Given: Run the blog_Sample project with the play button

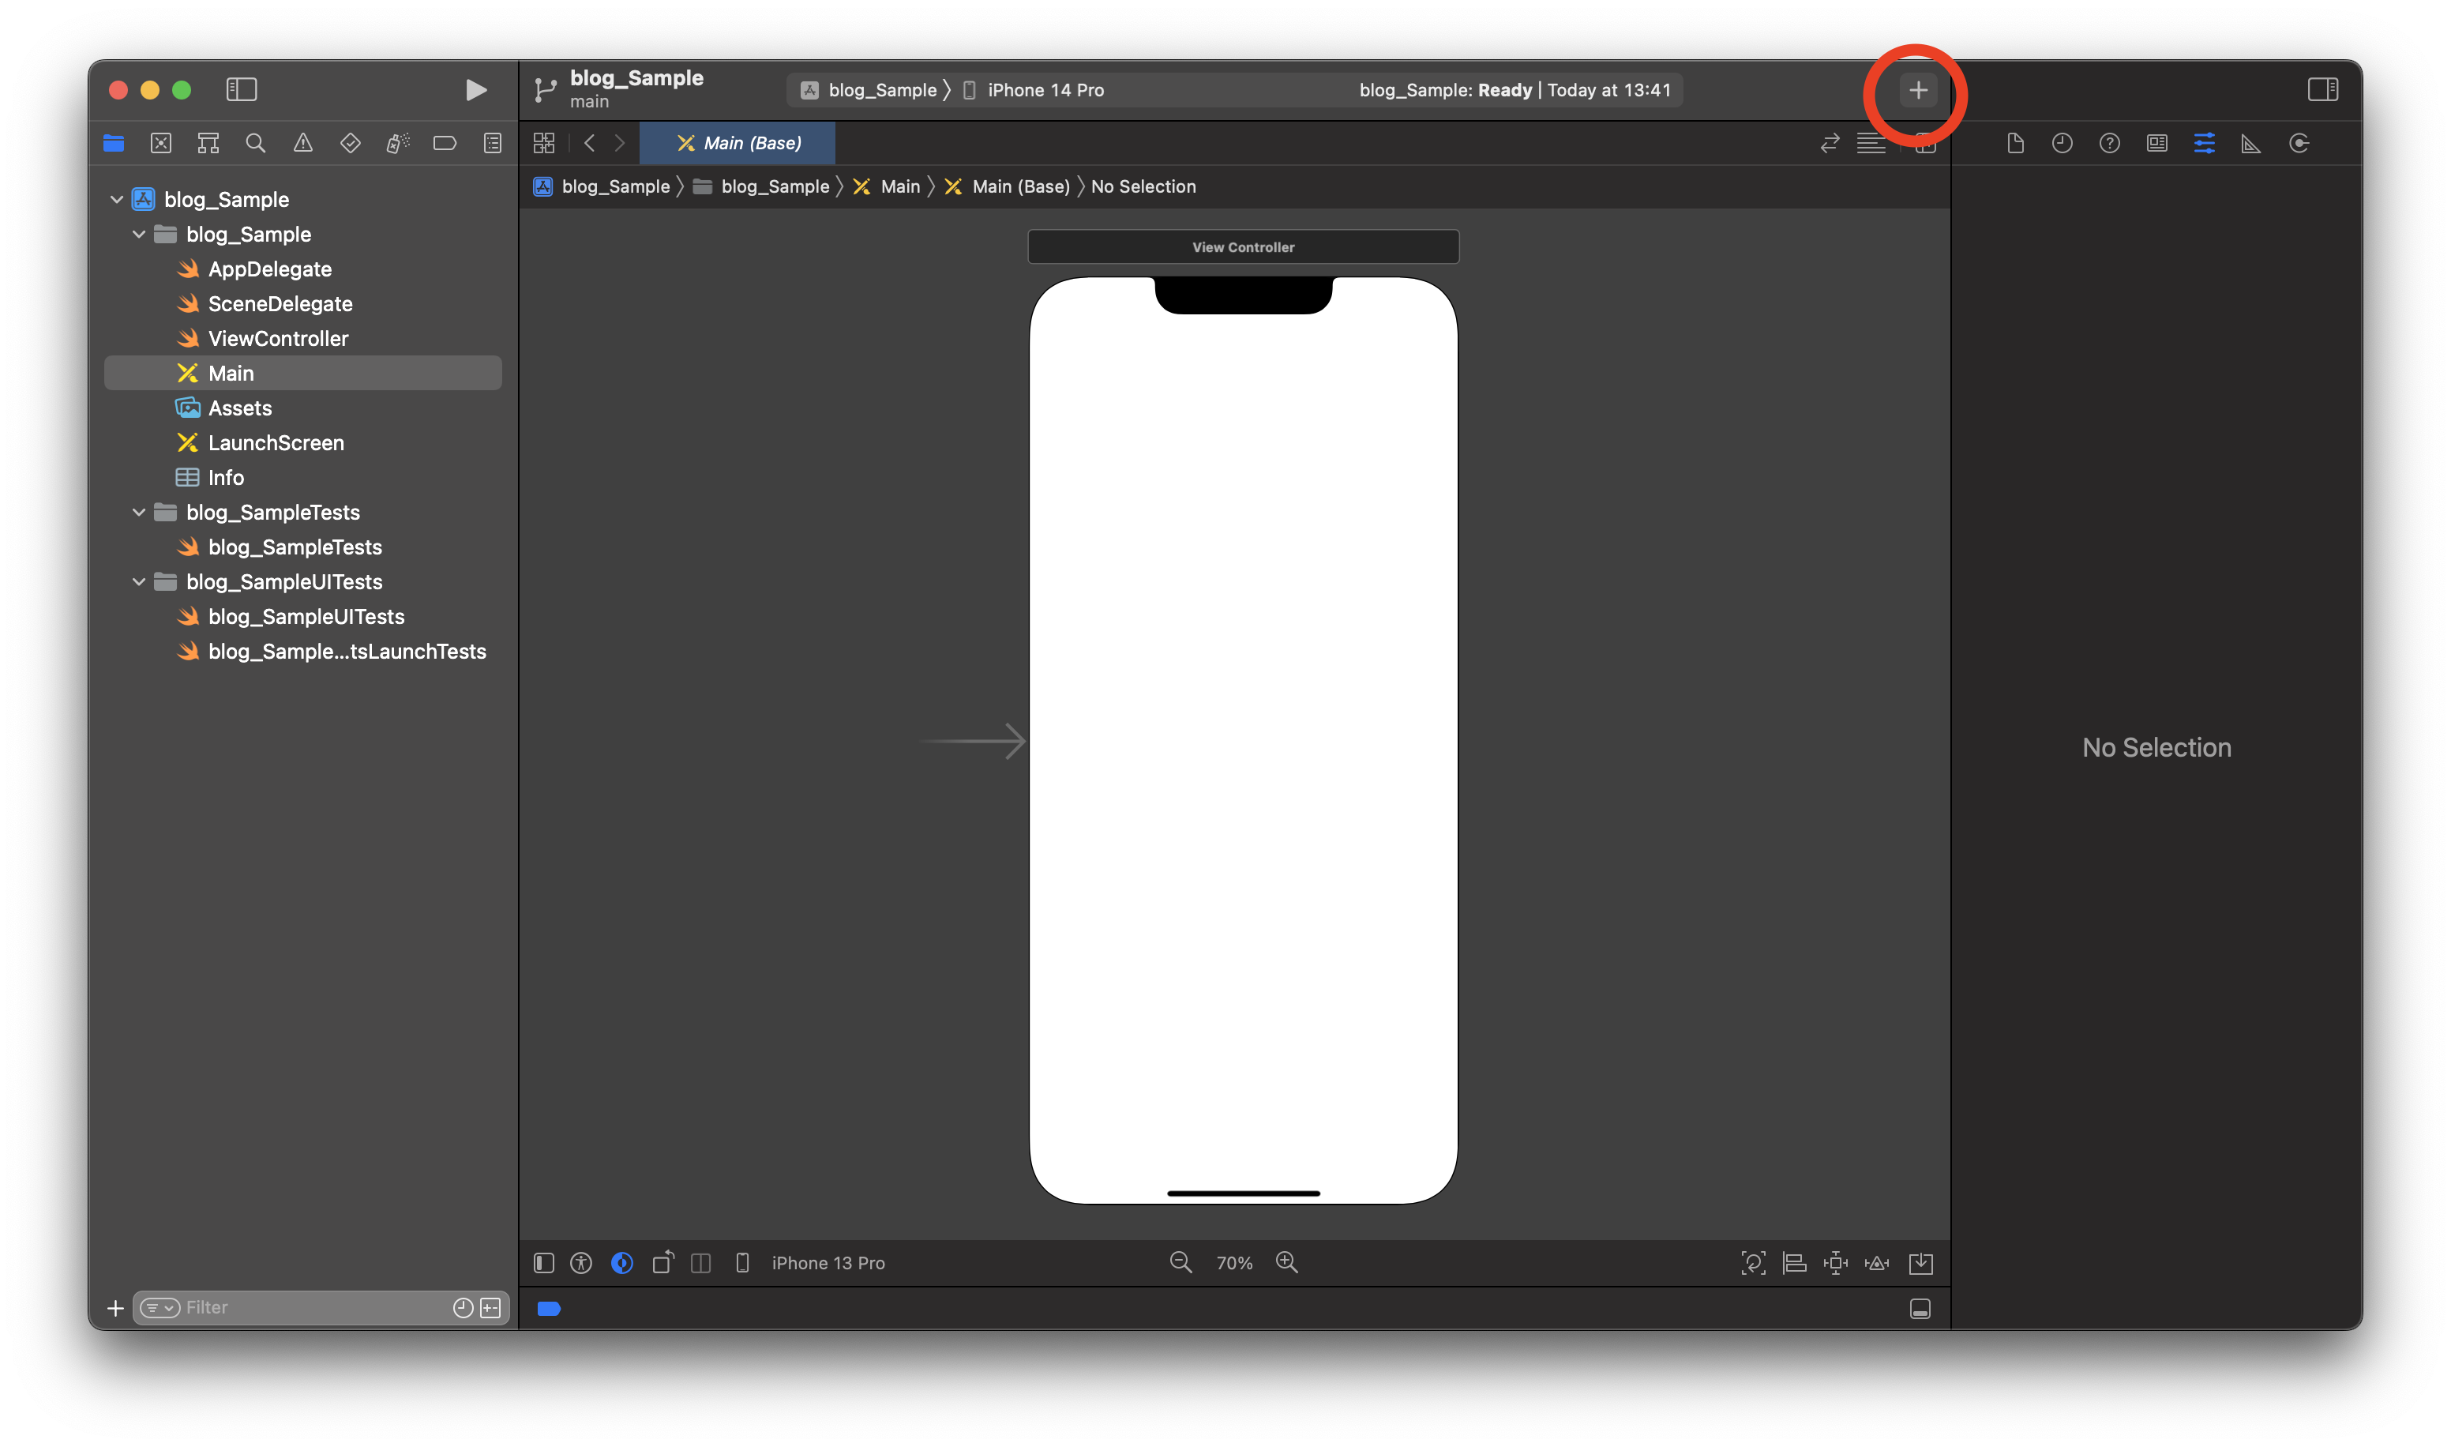Looking at the screenshot, I should (x=475, y=91).
